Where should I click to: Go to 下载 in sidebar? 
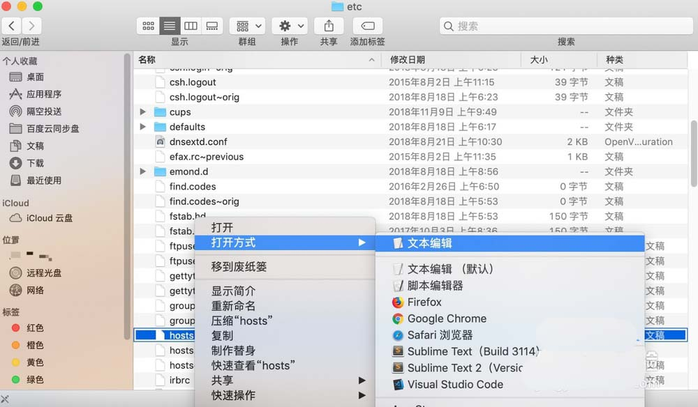[35, 163]
